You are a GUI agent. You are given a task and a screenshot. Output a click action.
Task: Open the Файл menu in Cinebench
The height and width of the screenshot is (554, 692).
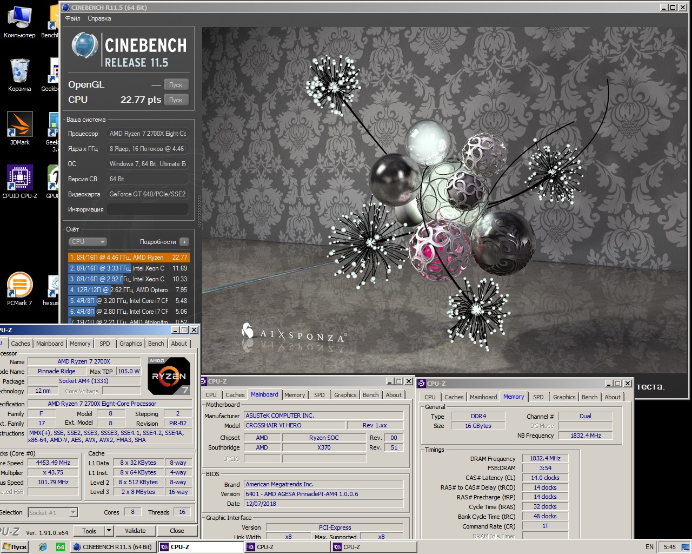(x=72, y=18)
